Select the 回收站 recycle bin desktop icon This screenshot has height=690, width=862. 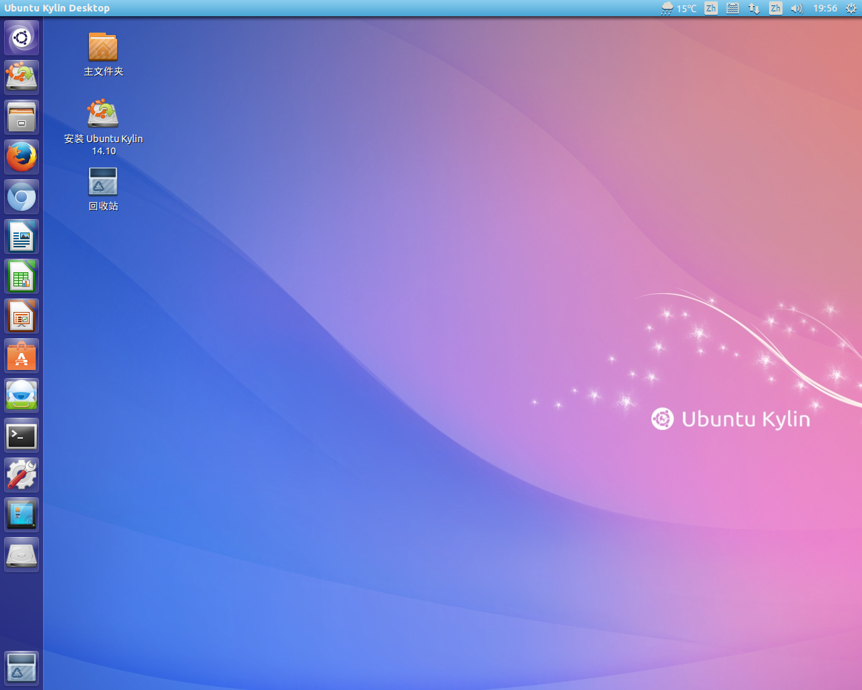point(103,189)
